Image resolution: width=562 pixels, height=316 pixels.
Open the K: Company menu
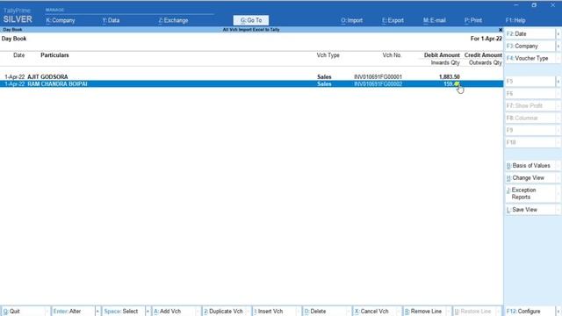(x=61, y=20)
